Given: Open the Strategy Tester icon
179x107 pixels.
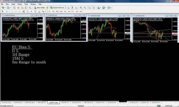Looking at the screenshot, I should tap(30, 8).
